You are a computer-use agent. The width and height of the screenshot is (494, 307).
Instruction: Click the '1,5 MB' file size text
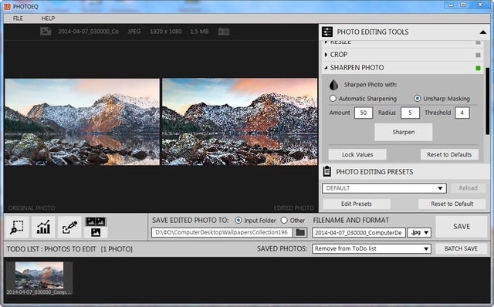[199, 32]
